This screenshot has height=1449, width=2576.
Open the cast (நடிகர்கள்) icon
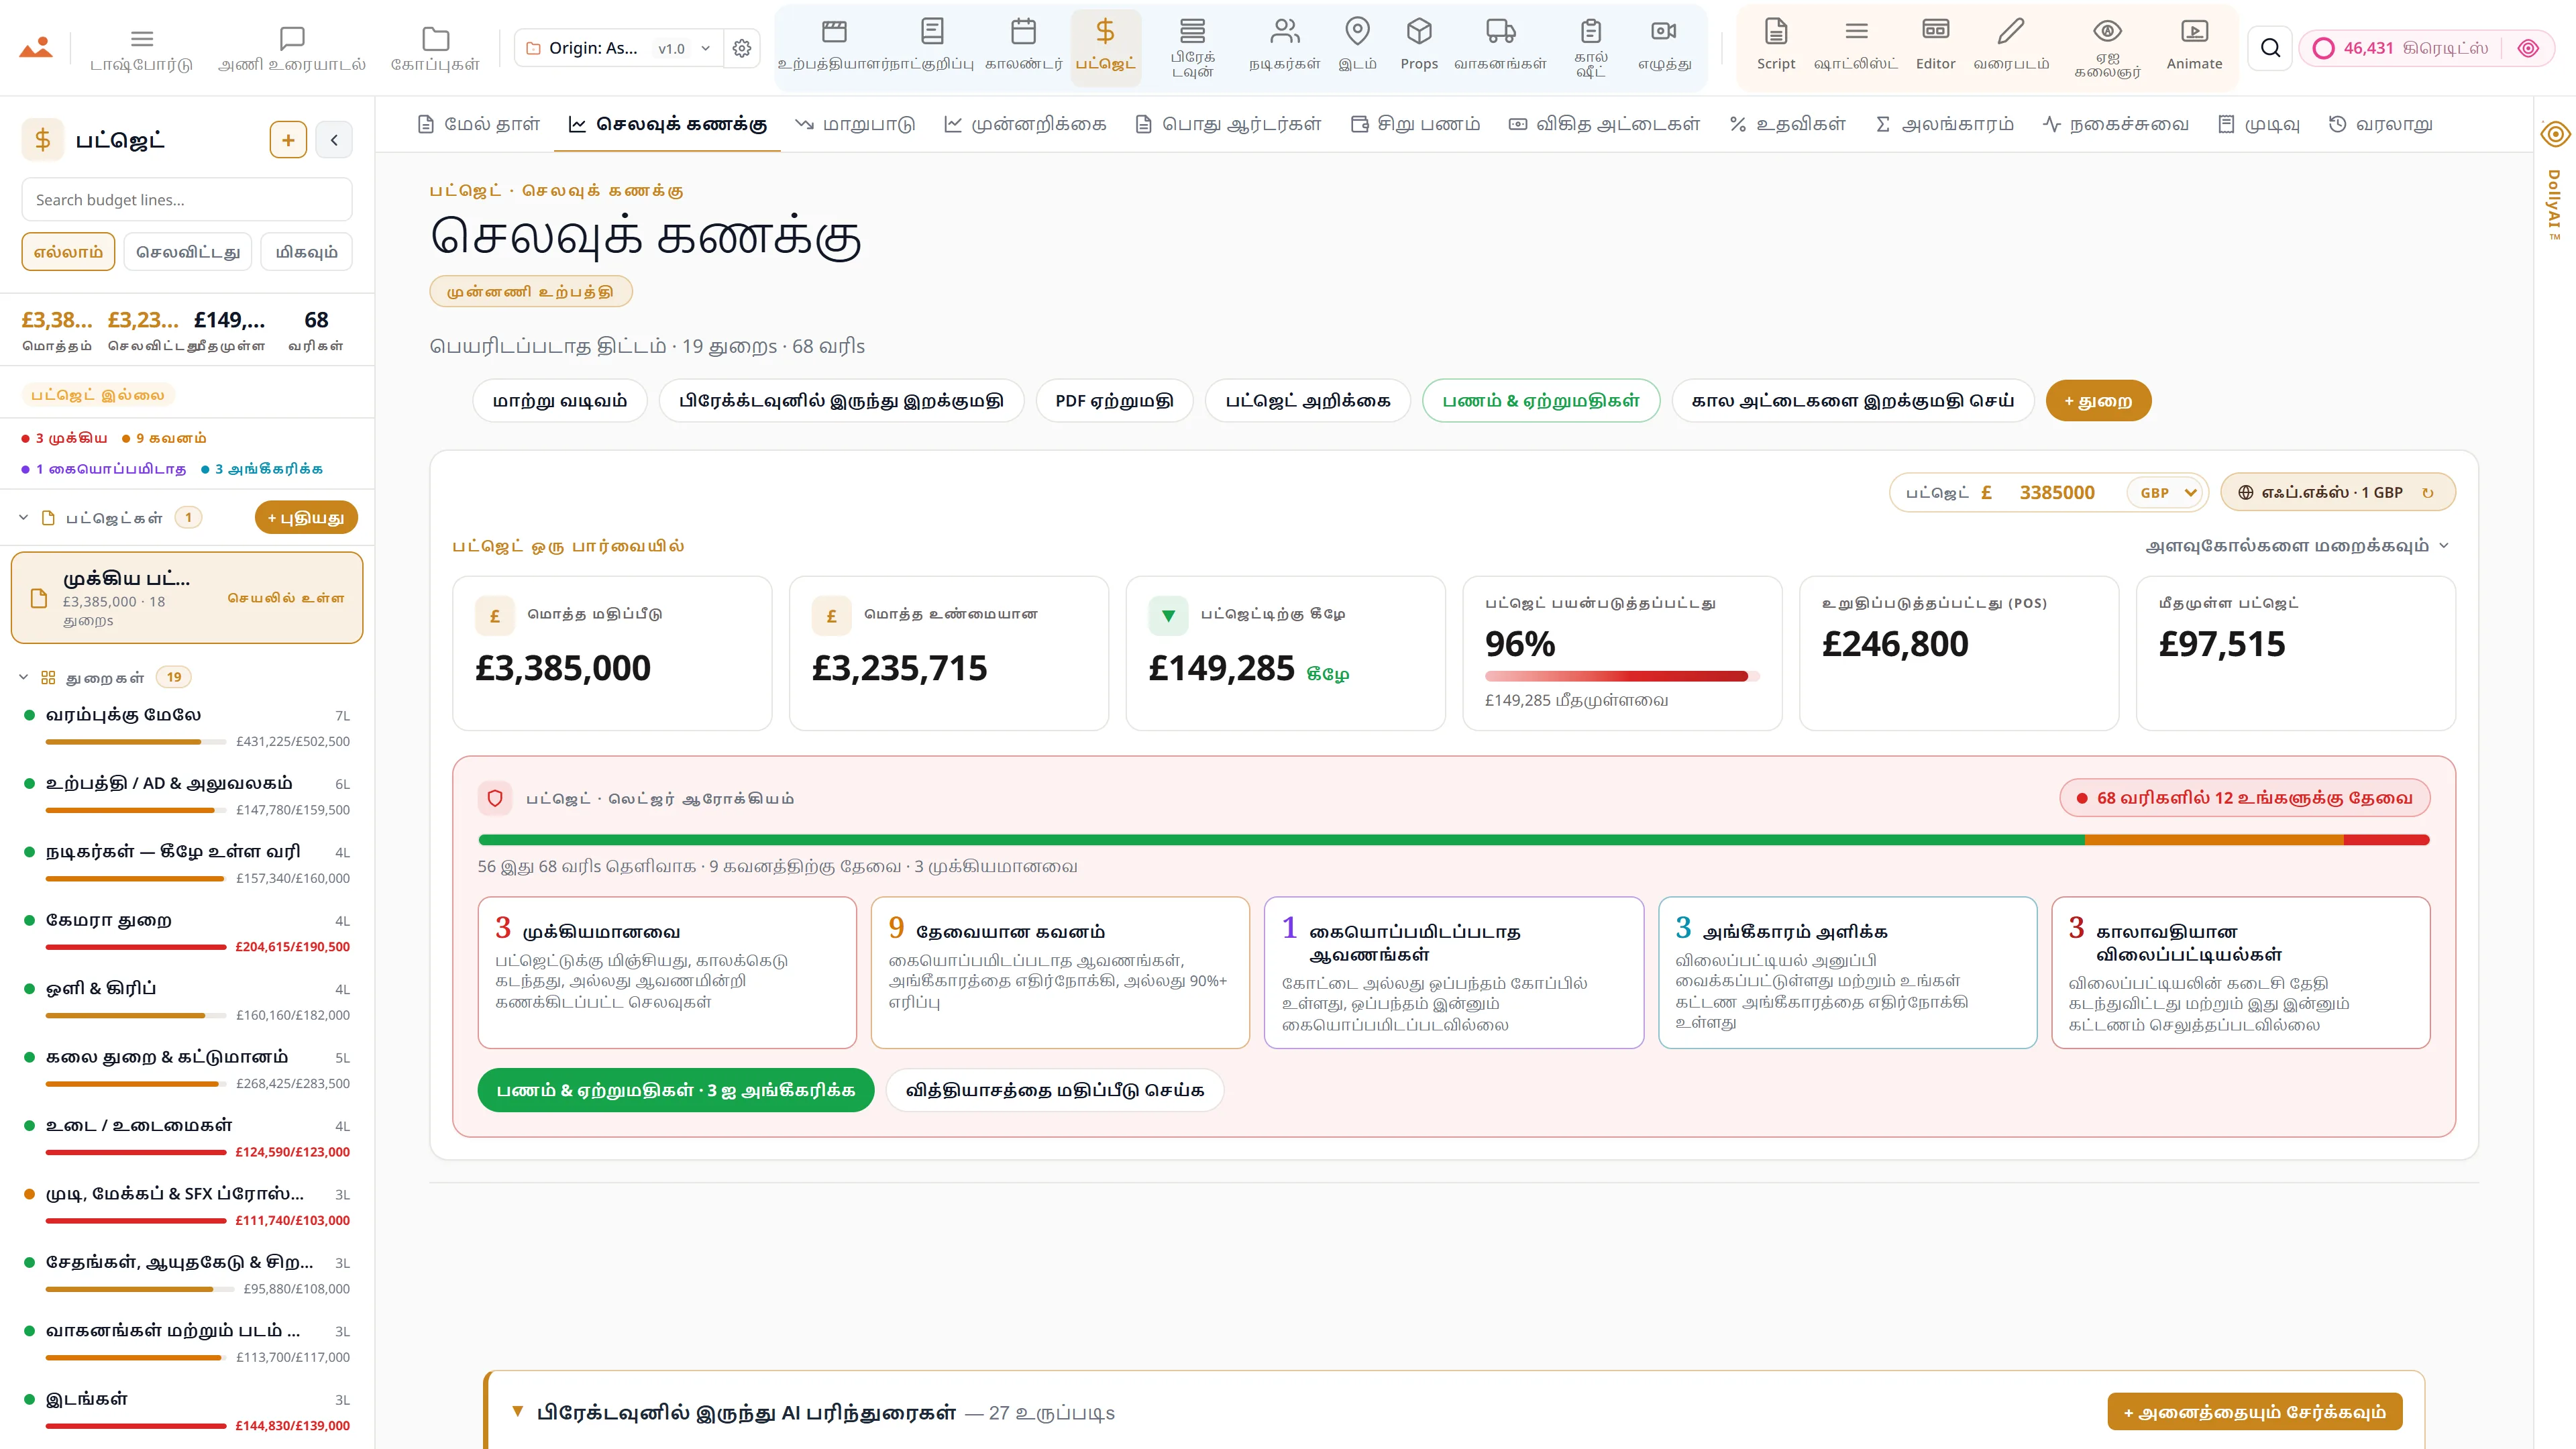1284,31
